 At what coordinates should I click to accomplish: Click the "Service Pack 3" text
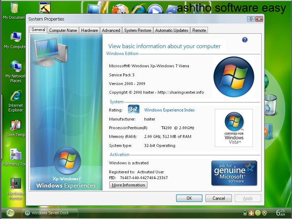122,75
